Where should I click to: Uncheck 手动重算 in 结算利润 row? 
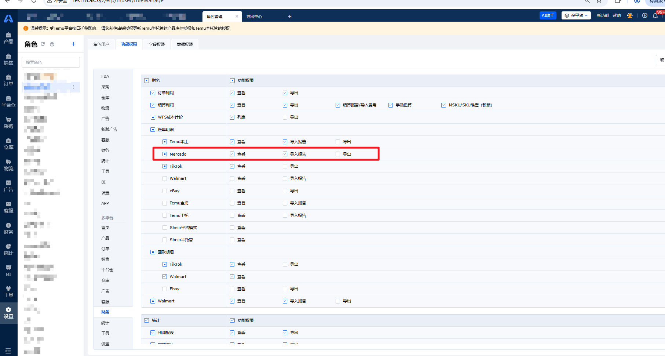(391, 105)
